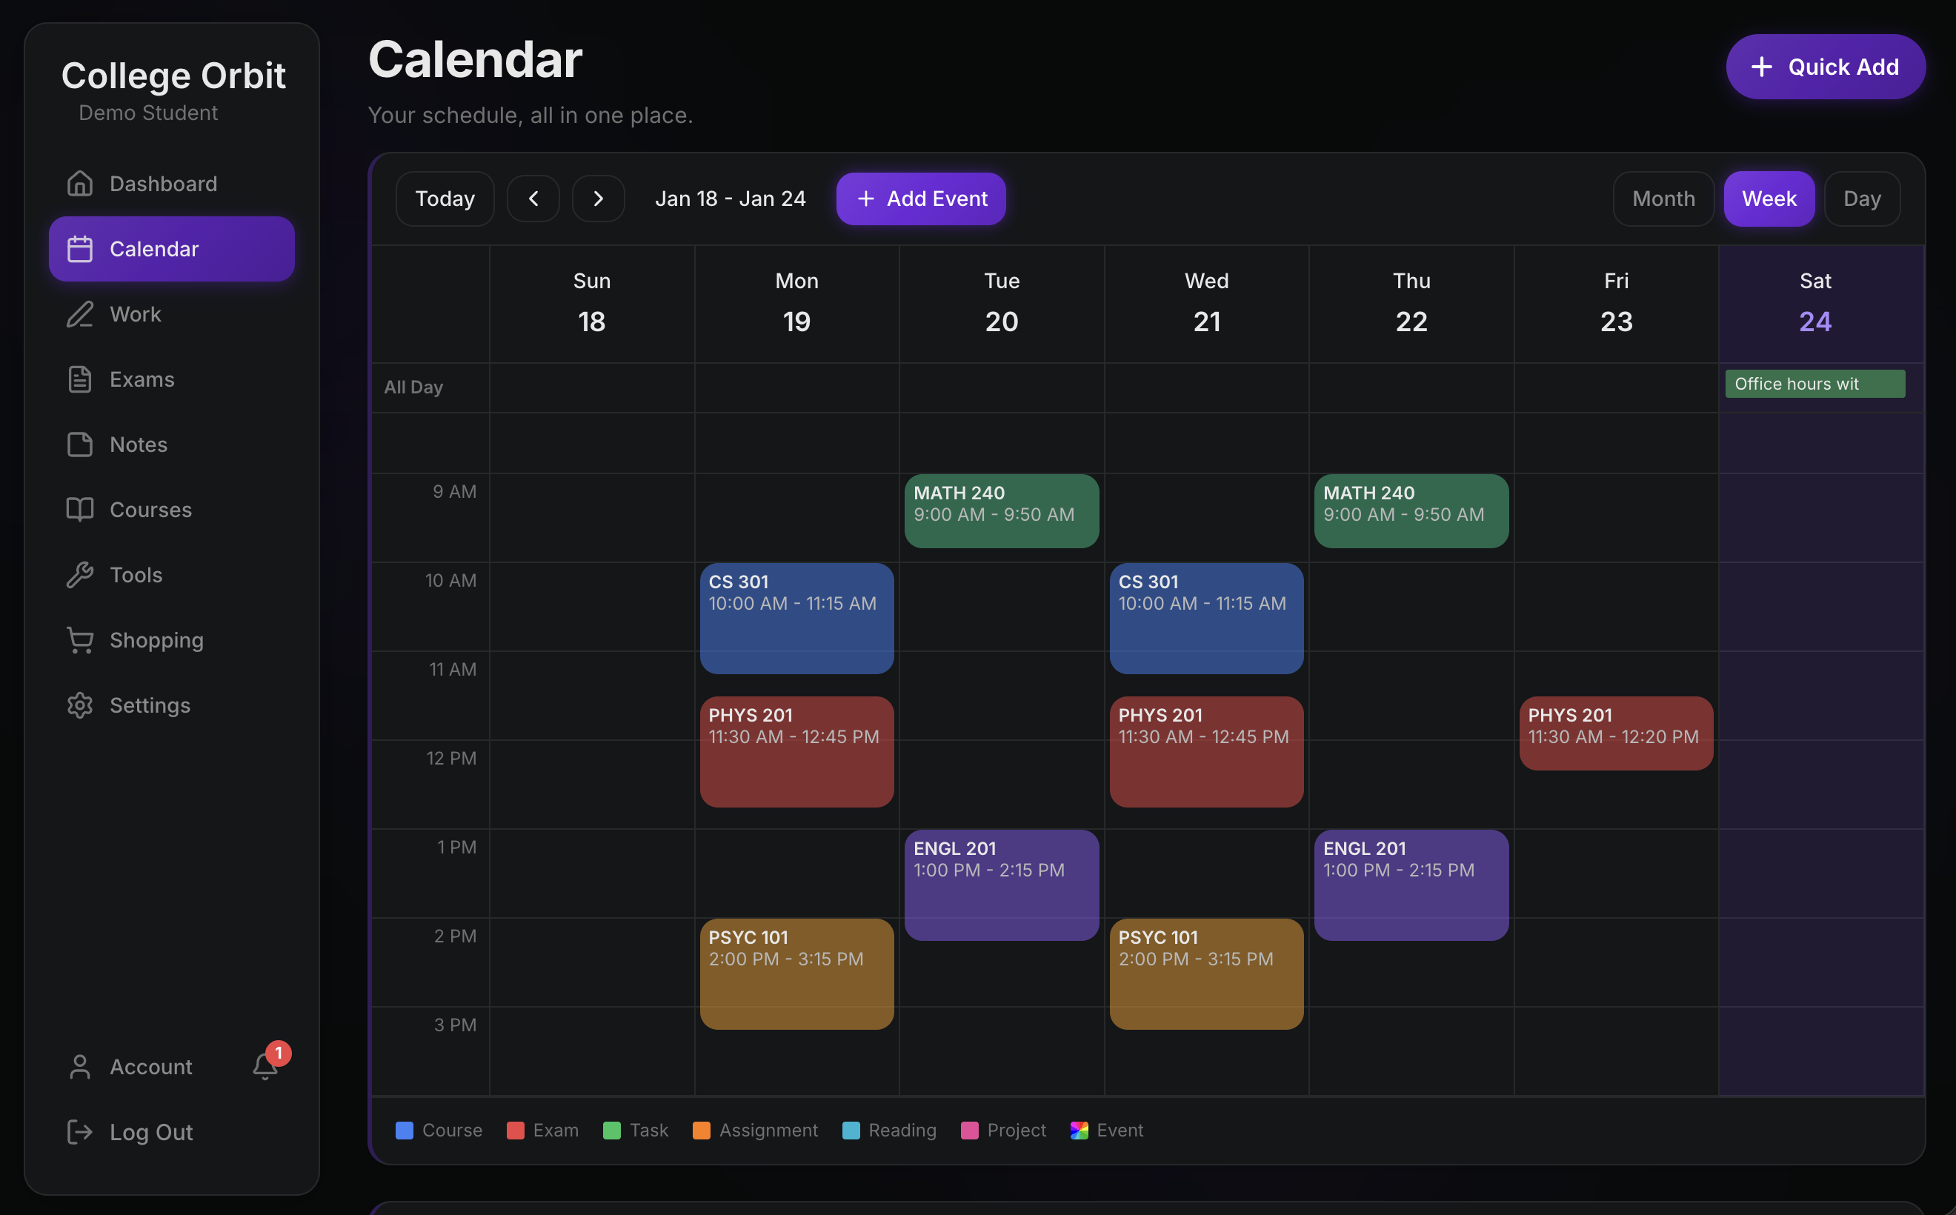Click the Courses book icon
This screenshot has width=1956, height=1215.
tap(79, 510)
